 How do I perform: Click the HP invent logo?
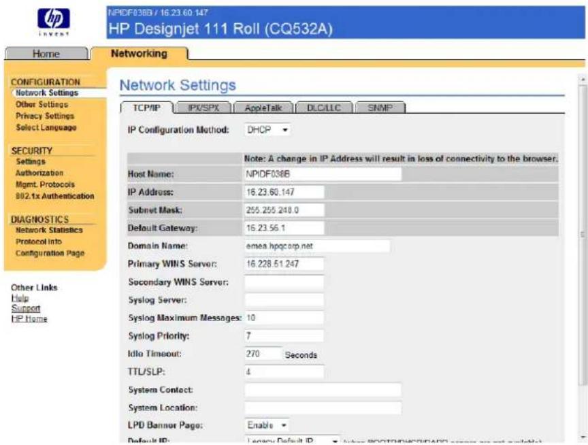tap(53, 22)
